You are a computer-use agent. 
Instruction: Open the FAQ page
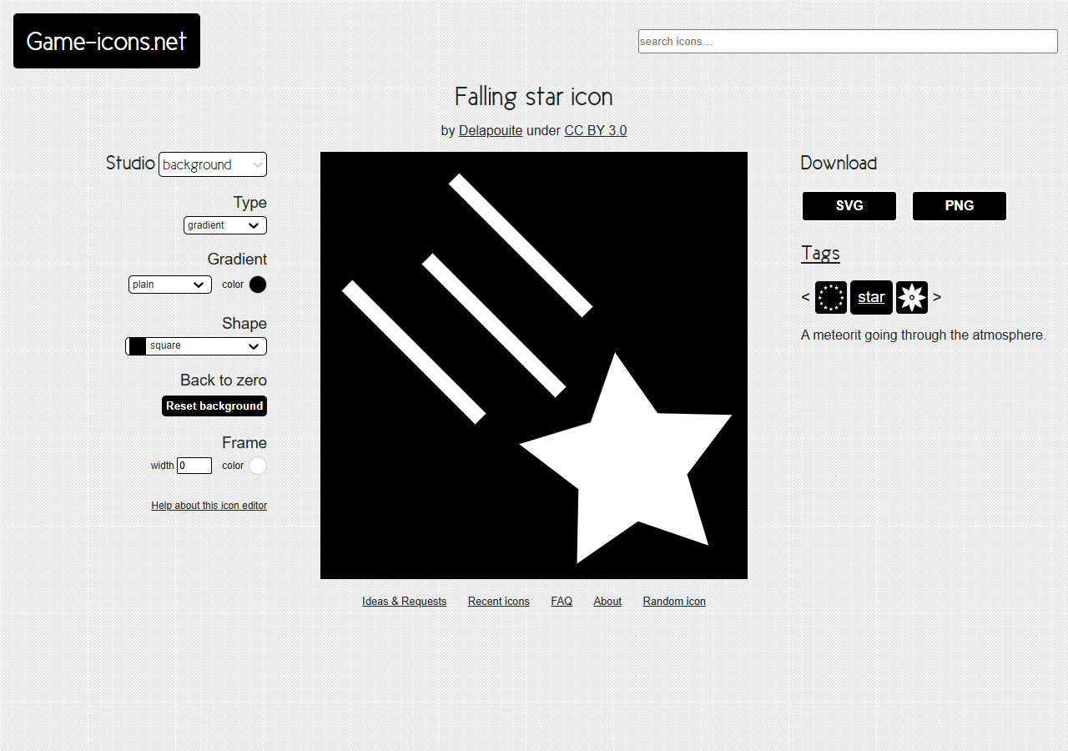point(562,602)
